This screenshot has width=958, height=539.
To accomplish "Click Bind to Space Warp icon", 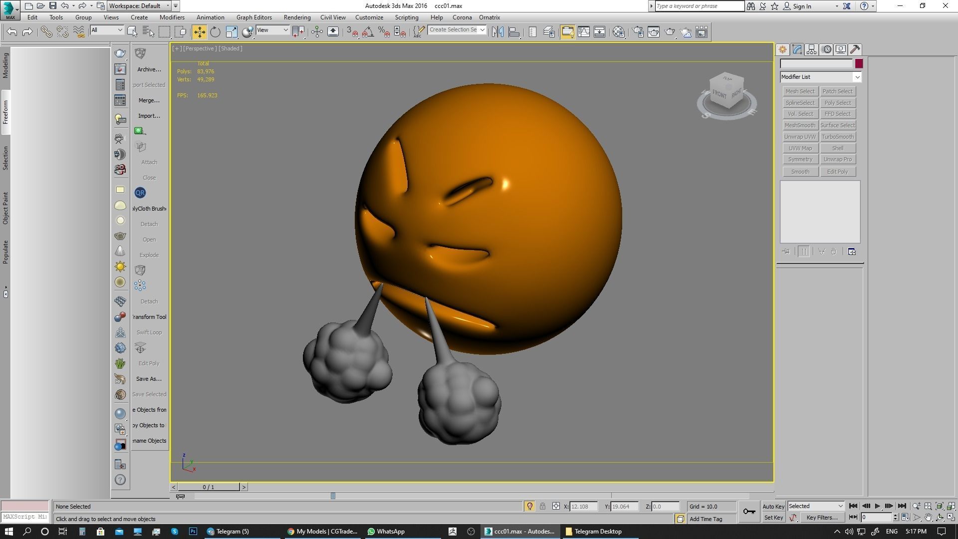I will pyautogui.click(x=79, y=32).
